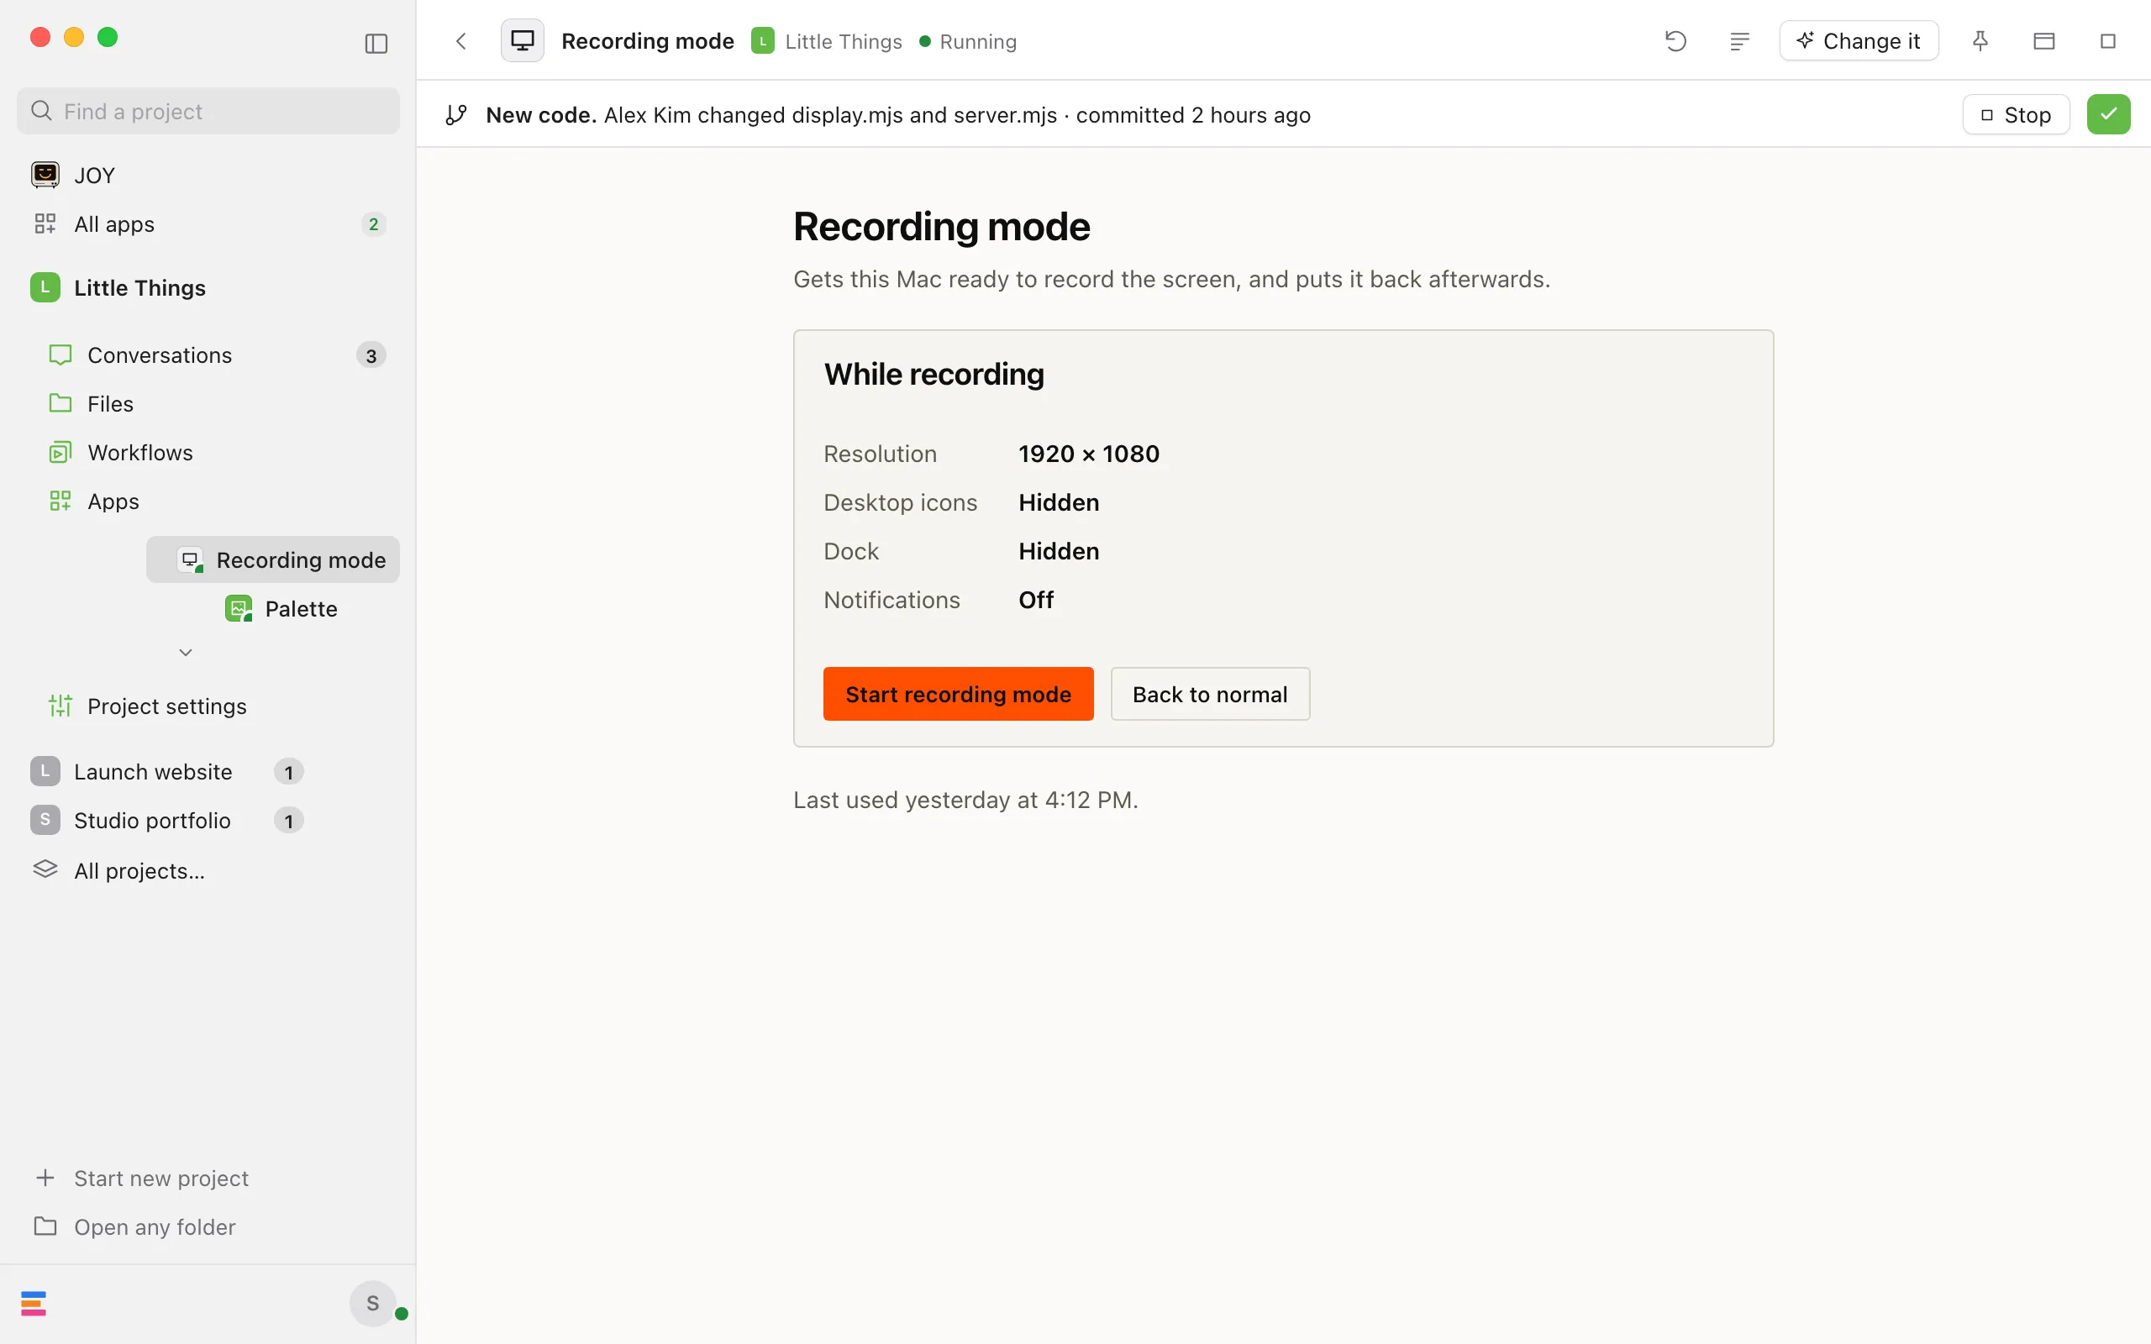The width and height of the screenshot is (2151, 1344).
Task: Click the monitor icon beside Recording mode title
Action: (523, 41)
